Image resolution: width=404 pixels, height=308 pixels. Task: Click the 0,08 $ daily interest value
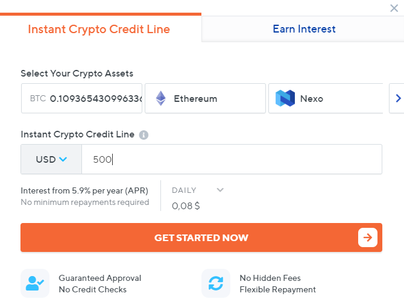click(x=186, y=206)
